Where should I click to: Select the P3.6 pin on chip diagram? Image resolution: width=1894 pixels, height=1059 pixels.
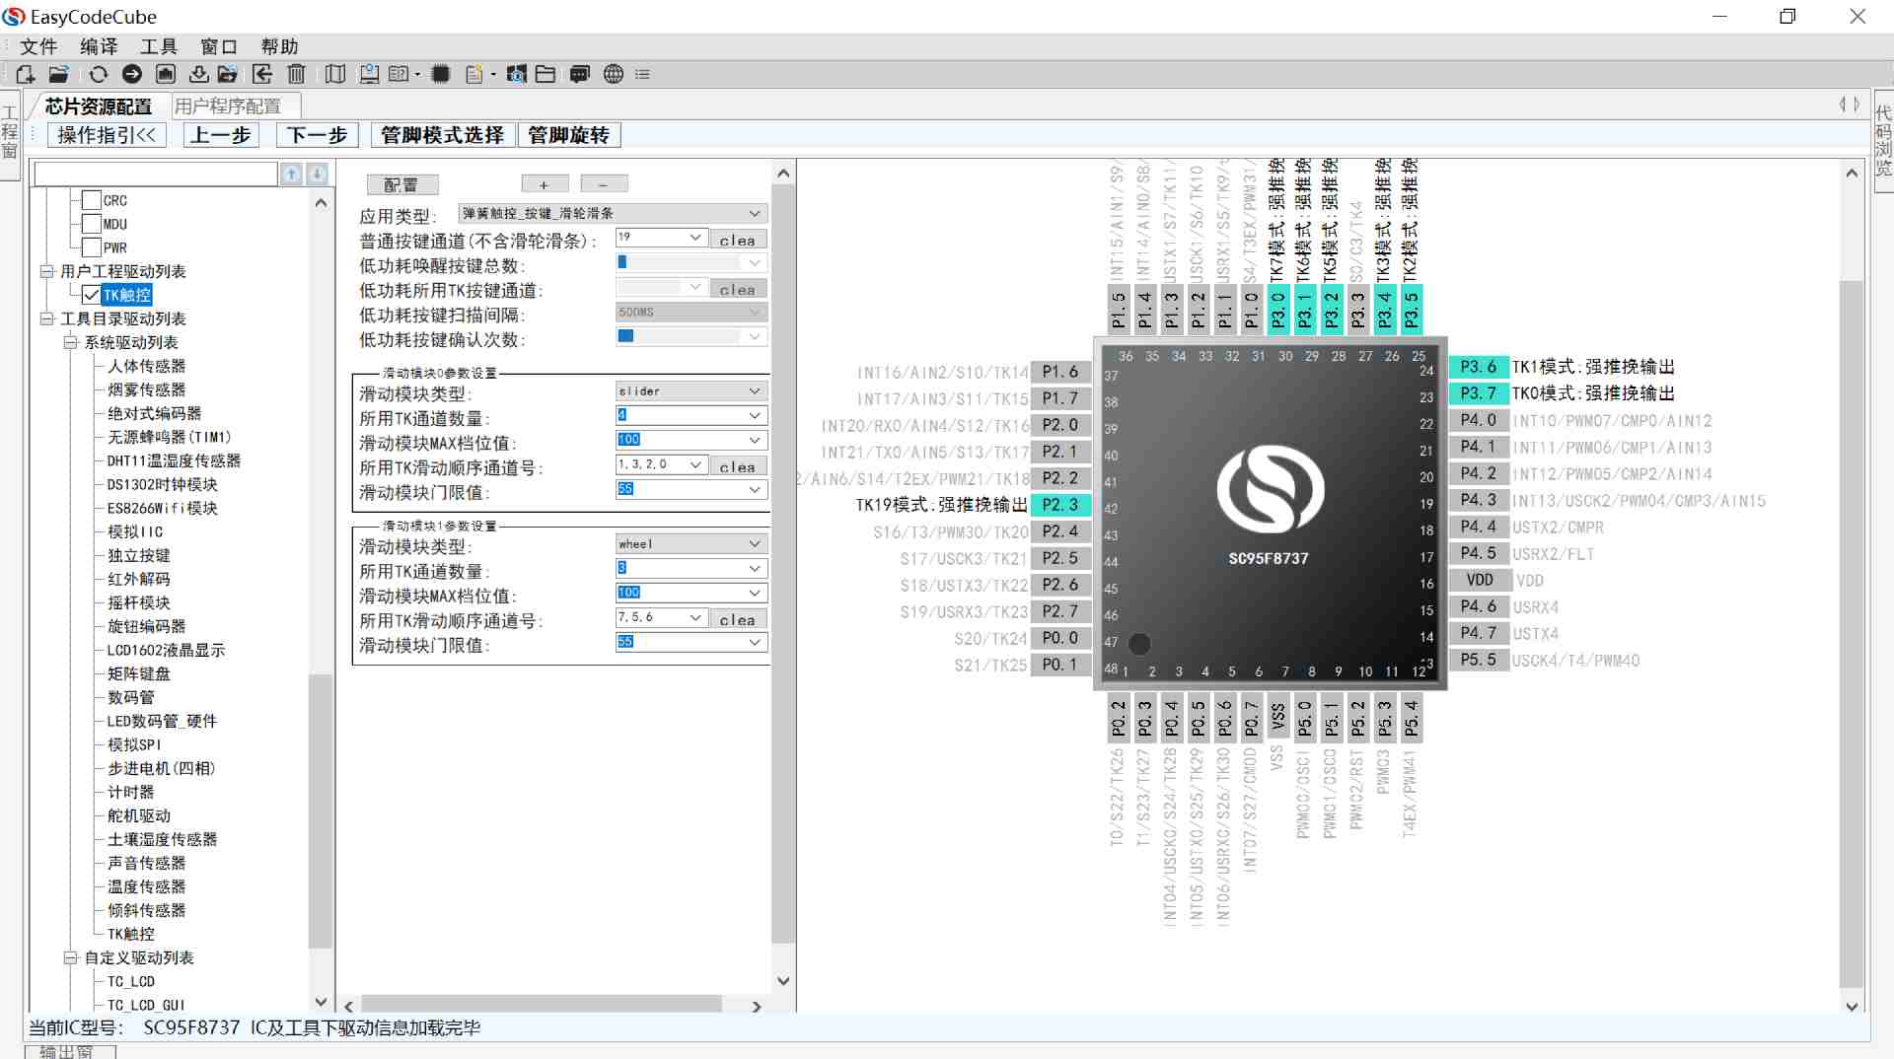(1478, 367)
